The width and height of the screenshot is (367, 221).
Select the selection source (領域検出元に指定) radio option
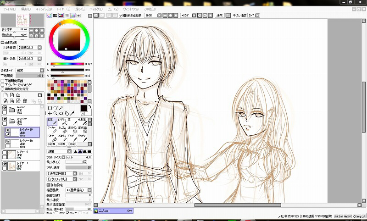pos(3,89)
